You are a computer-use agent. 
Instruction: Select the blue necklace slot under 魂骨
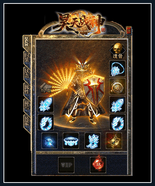pos(117,69)
